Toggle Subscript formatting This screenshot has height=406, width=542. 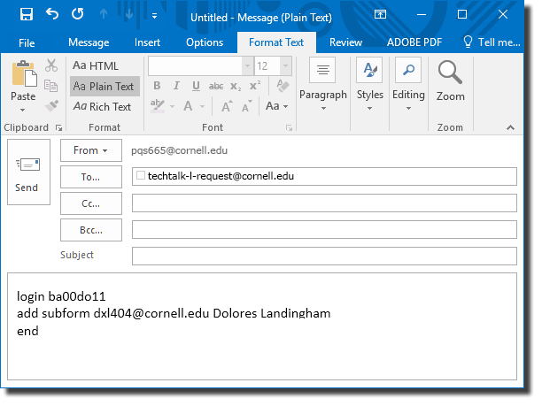(x=236, y=86)
